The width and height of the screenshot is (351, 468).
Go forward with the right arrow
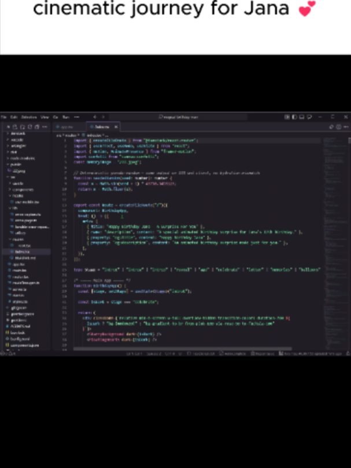[x=103, y=117]
